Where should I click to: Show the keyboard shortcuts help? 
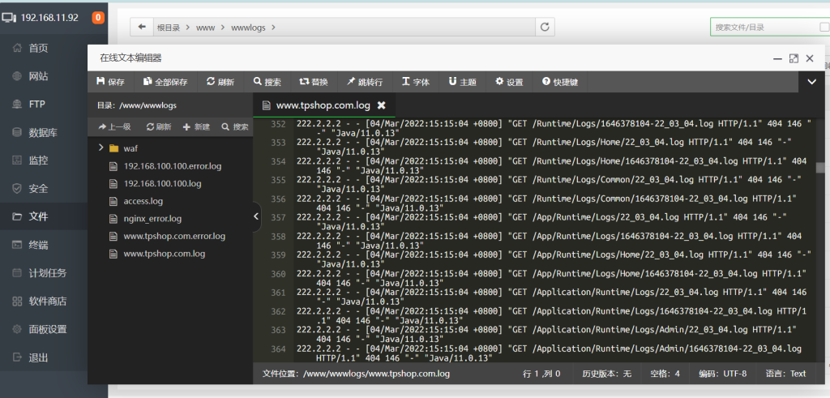tap(559, 82)
